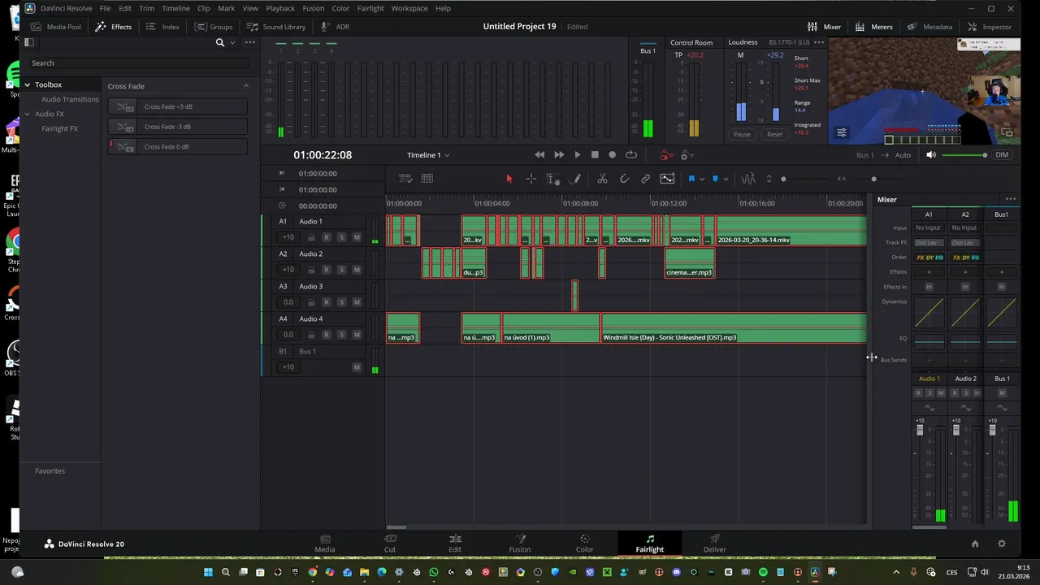Click the Cross Fade +3 dB effect
Image resolution: width=1040 pixels, height=585 pixels.
point(177,106)
